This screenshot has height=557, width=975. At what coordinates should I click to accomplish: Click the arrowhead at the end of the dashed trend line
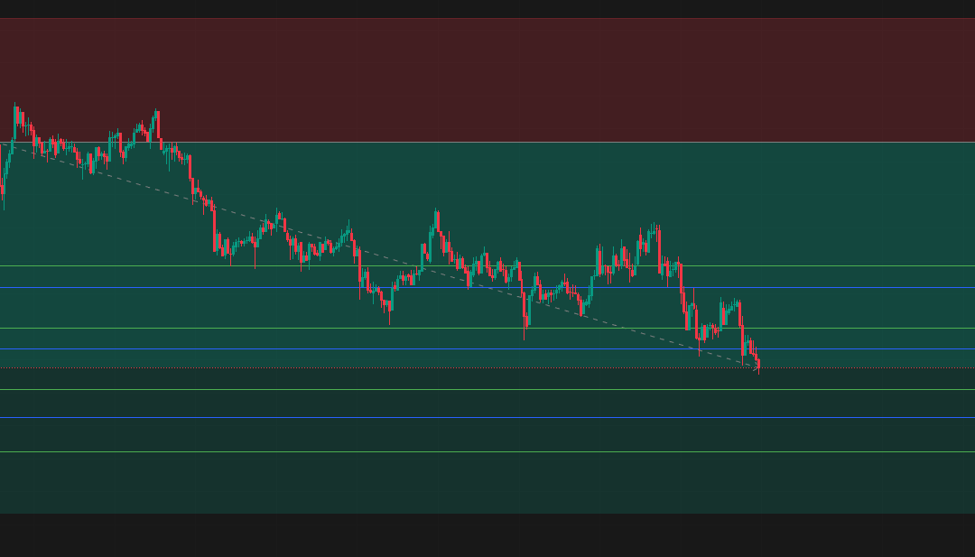coord(757,368)
